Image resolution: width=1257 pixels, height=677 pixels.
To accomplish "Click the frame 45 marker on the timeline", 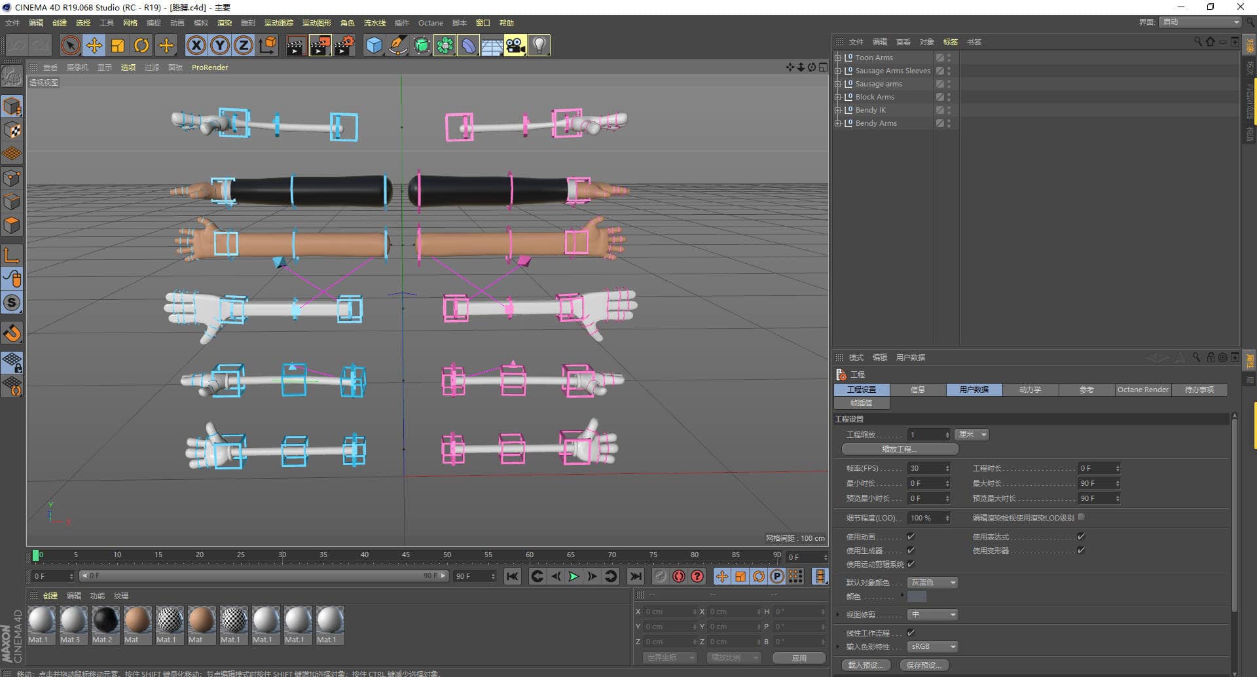I will (x=406, y=555).
